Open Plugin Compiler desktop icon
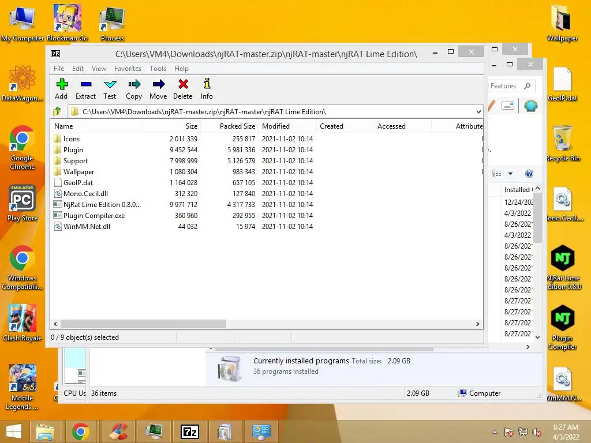 562,328
